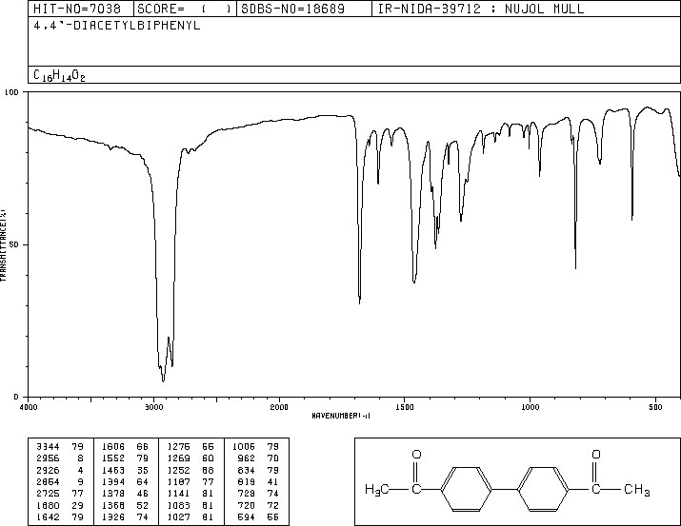Click the right carbonyl oxygen atom
The height and width of the screenshot is (526, 681).
tap(596, 455)
